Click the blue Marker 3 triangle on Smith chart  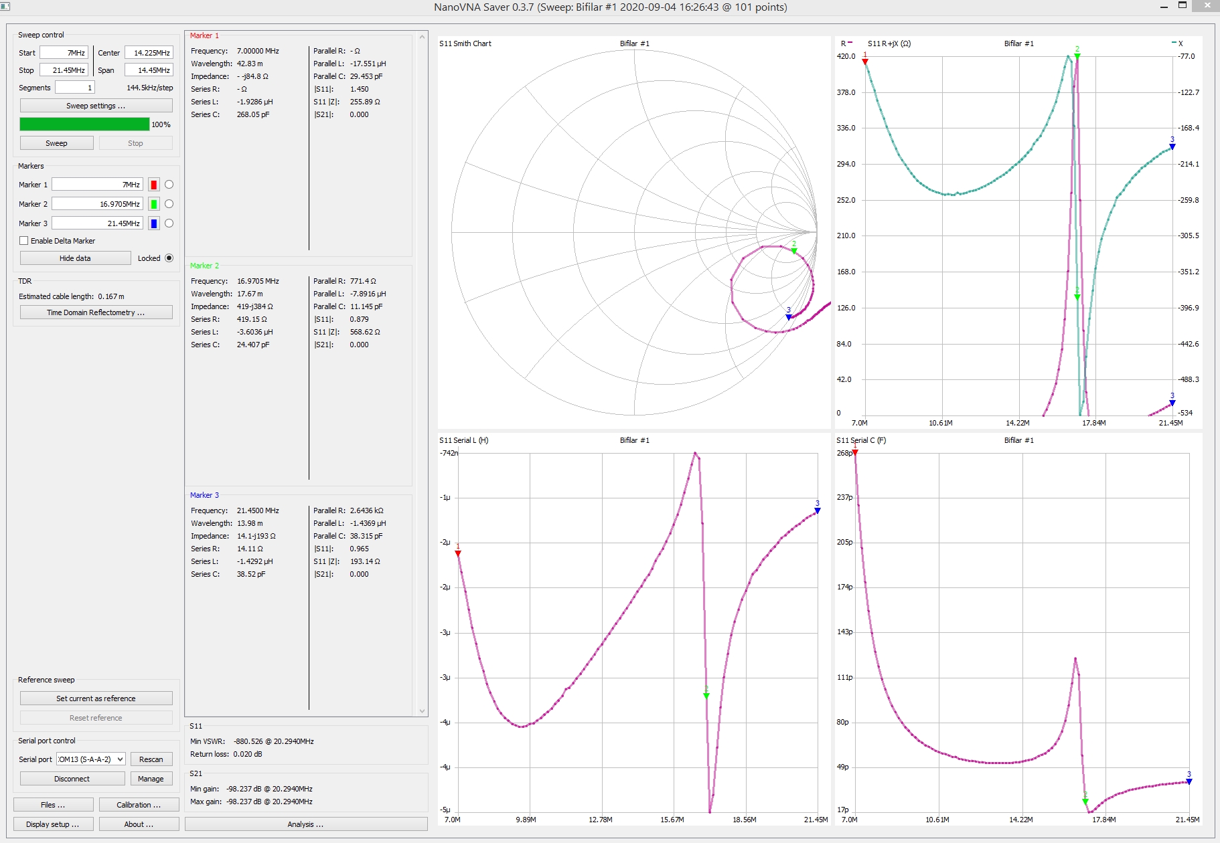tap(789, 317)
